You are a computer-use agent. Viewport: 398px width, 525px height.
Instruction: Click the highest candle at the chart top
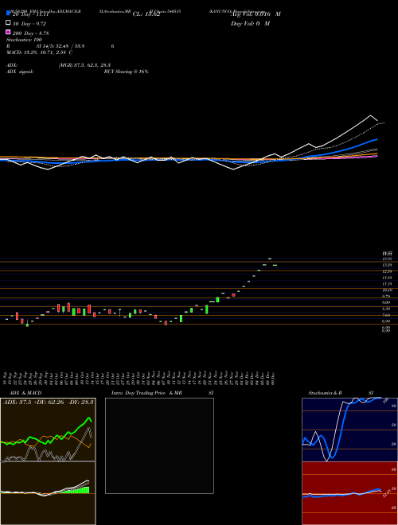click(x=270, y=259)
